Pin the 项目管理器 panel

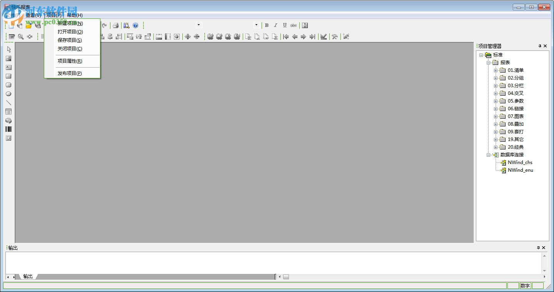(x=540, y=46)
